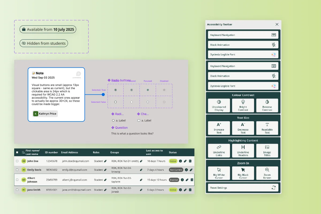Edit Jane Smith's Student role pencil
The height and width of the screenshot is (214, 321).
click(105, 190)
